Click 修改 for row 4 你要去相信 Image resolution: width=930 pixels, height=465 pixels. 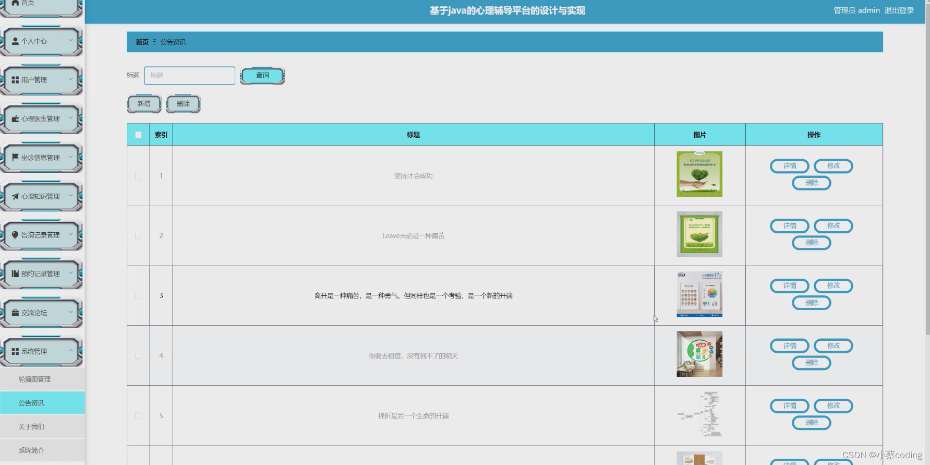[834, 346]
